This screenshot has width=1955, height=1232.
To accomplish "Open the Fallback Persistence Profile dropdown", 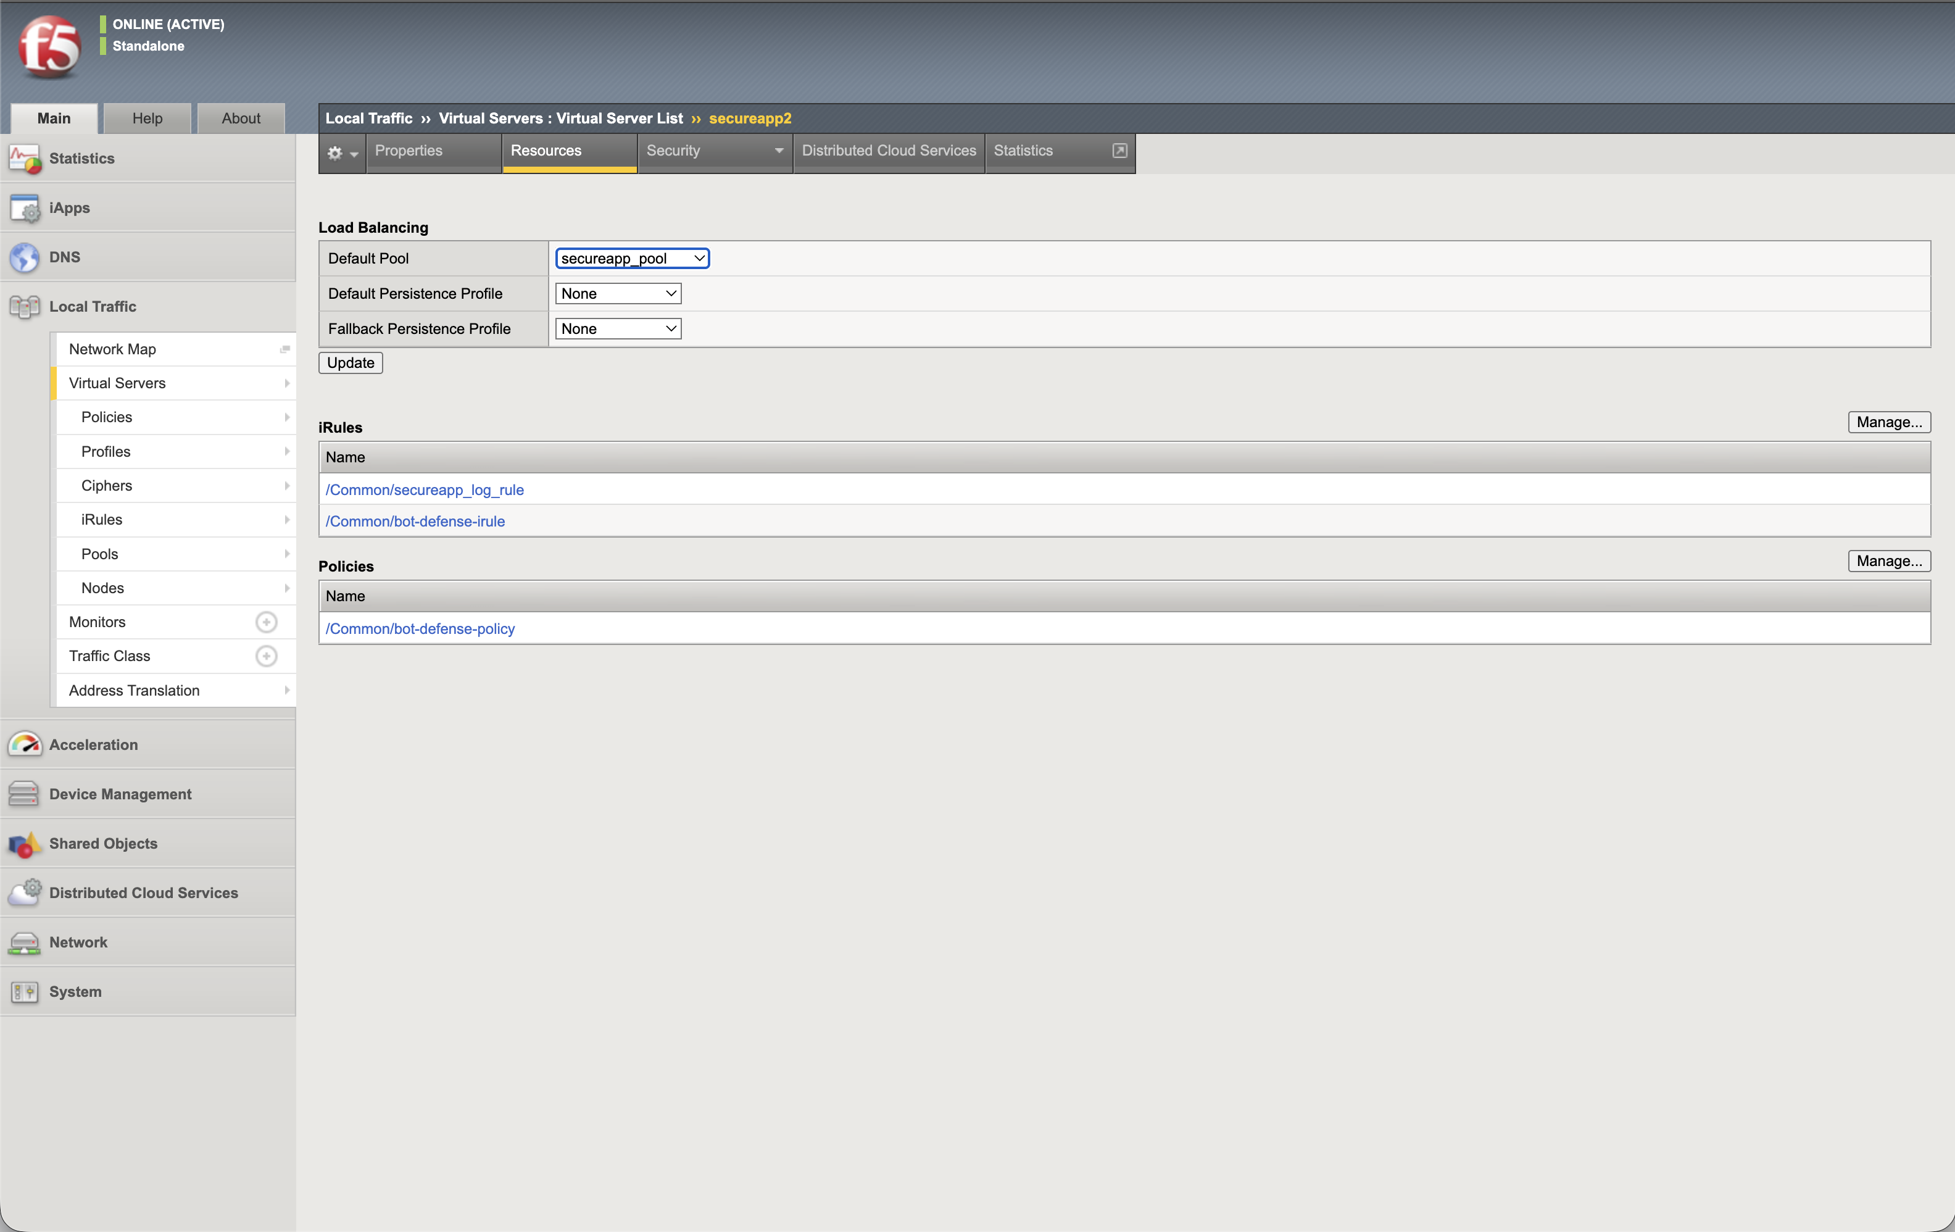I will point(618,329).
